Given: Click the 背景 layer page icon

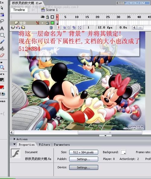Looking at the screenshot, I should click(17, 23).
